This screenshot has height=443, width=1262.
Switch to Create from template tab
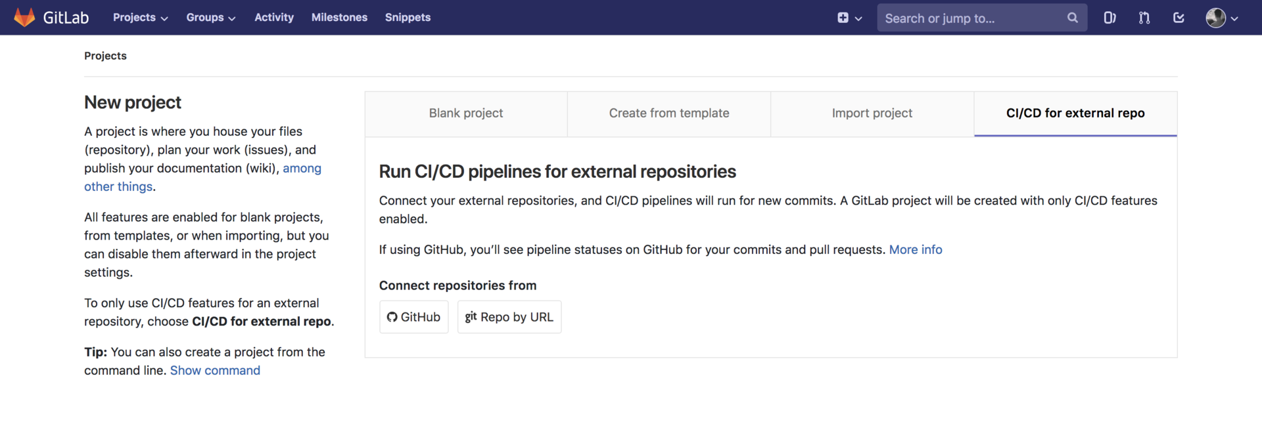pos(669,114)
